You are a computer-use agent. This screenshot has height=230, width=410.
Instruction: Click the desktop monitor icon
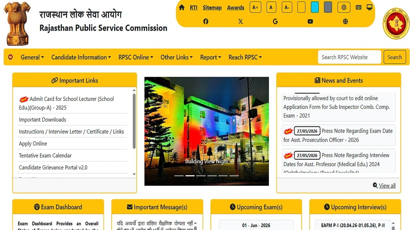tap(369, 7)
